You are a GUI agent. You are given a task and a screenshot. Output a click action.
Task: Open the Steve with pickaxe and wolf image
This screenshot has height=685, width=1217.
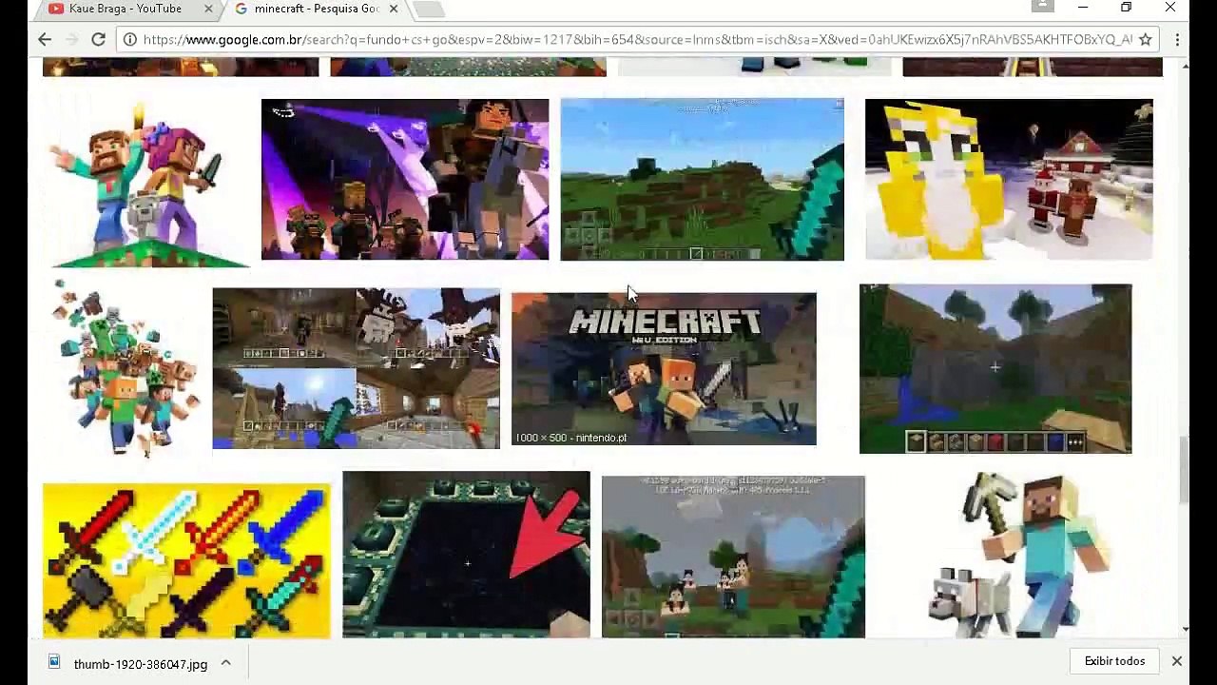coord(1023,555)
